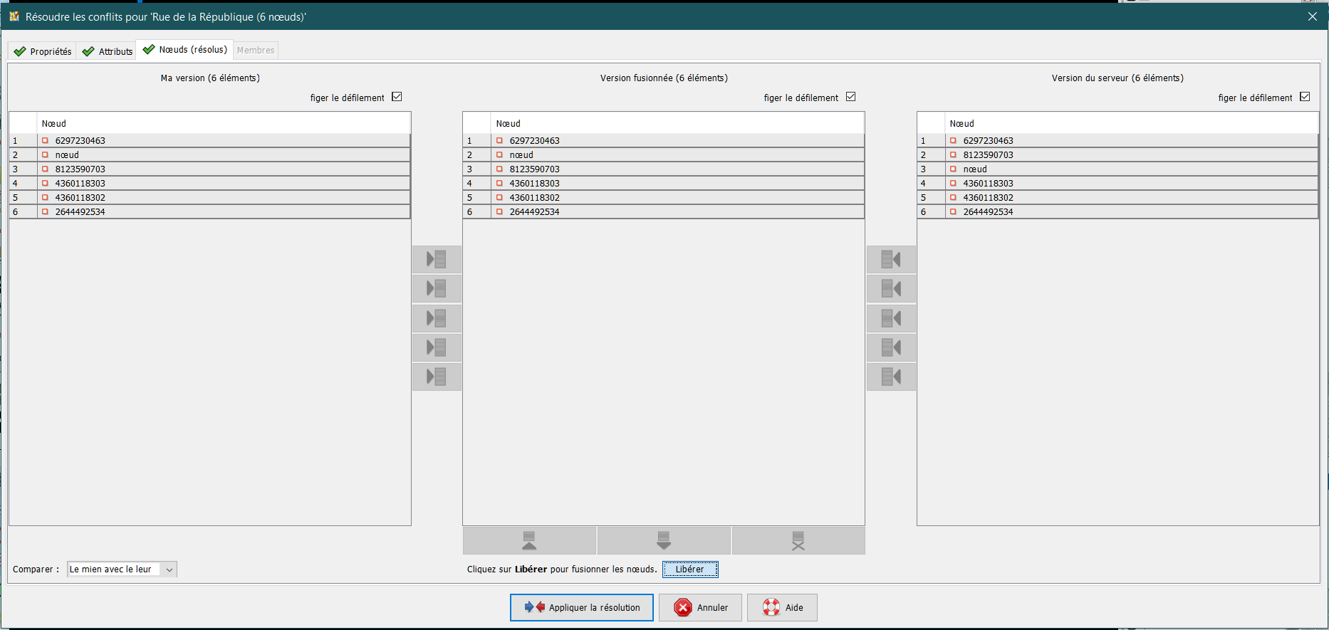Click the topmost copy-from-my-version arrow button

click(x=437, y=259)
